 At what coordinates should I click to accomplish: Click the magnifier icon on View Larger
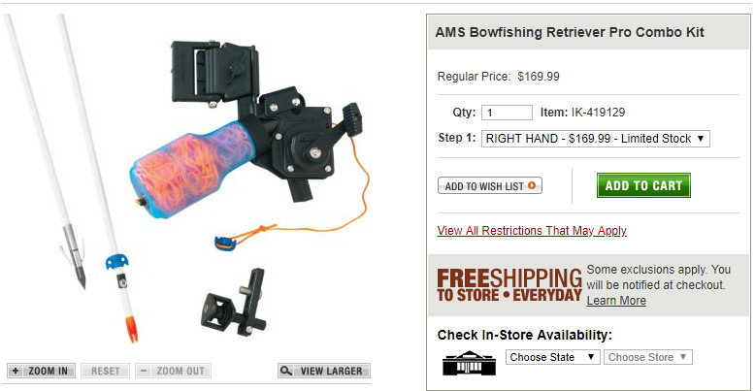pos(286,371)
